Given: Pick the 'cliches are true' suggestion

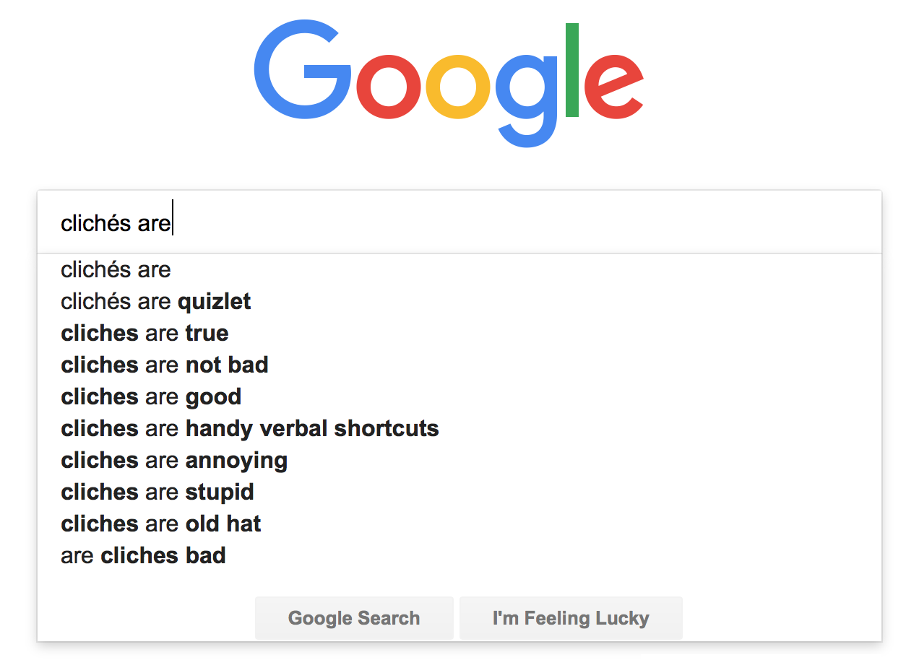Looking at the screenshot, I should (x=144, y=333).
